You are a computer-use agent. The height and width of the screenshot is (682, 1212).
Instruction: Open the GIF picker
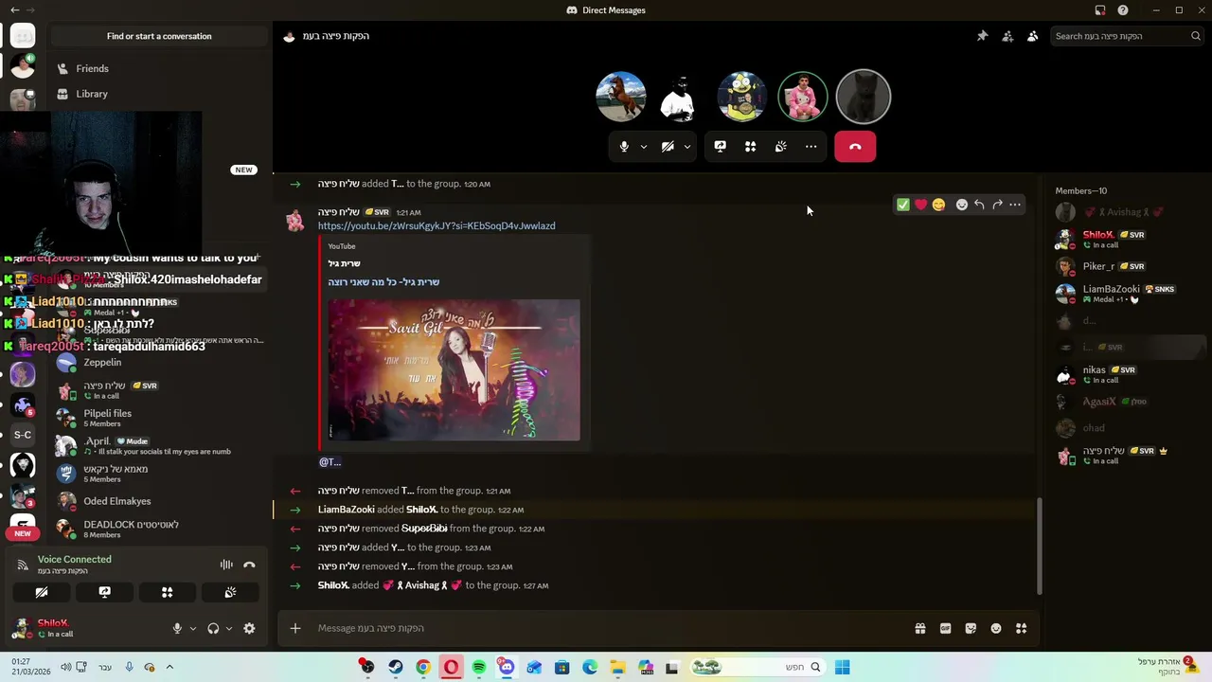coord(945,628)
